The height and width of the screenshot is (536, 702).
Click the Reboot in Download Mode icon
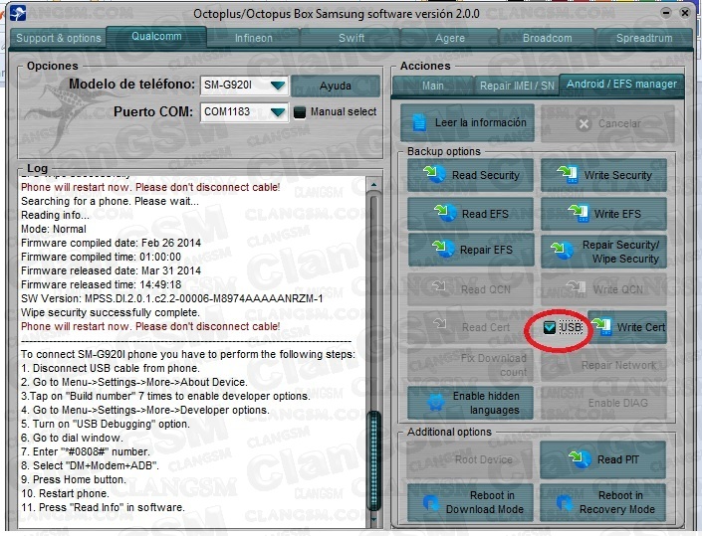click(431, 502)
